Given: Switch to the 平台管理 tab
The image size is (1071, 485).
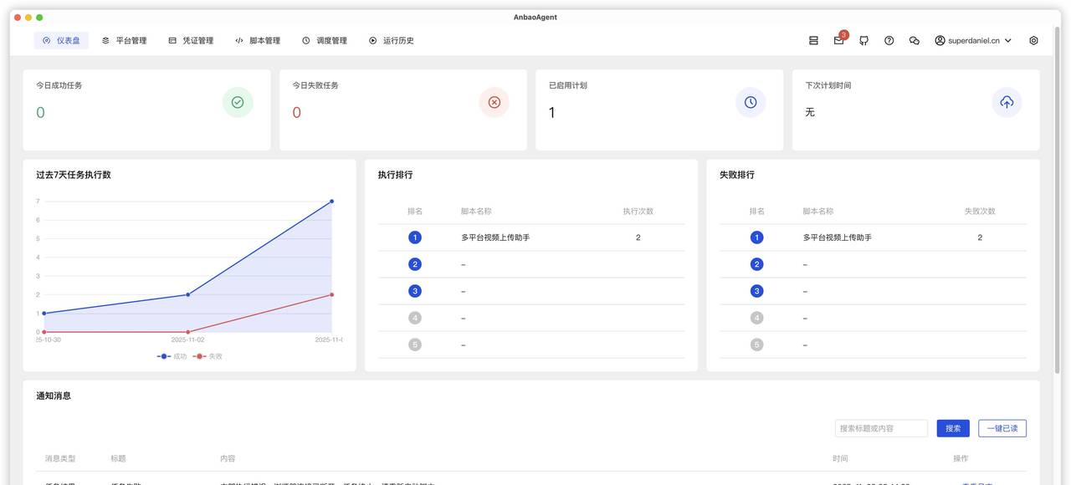Looking at the screenshot, I should [124, 39].
